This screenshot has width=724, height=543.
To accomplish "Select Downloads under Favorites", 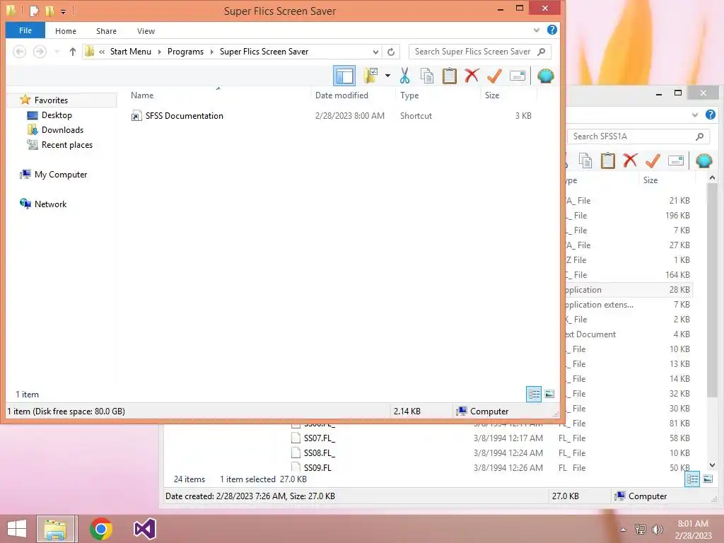I will click(x=62, y=130).
